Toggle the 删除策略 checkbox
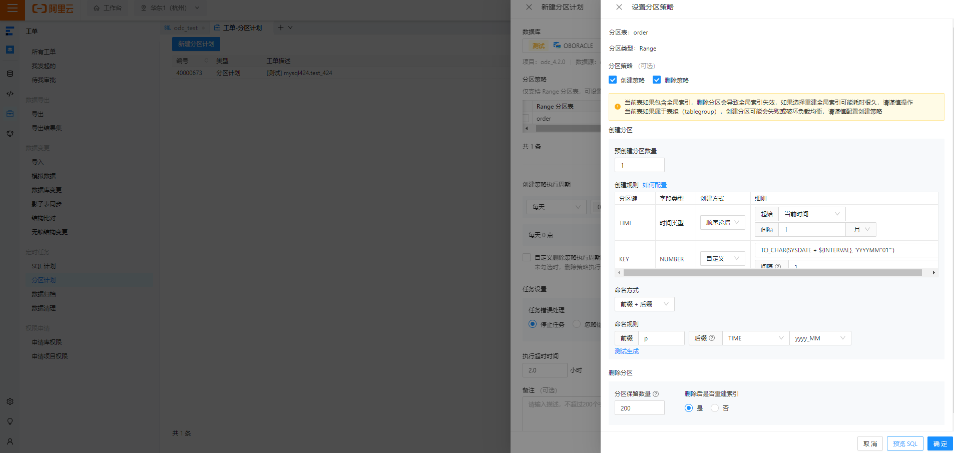The height and width of the screenshot is (453, 954). click(x=657, y=80)
